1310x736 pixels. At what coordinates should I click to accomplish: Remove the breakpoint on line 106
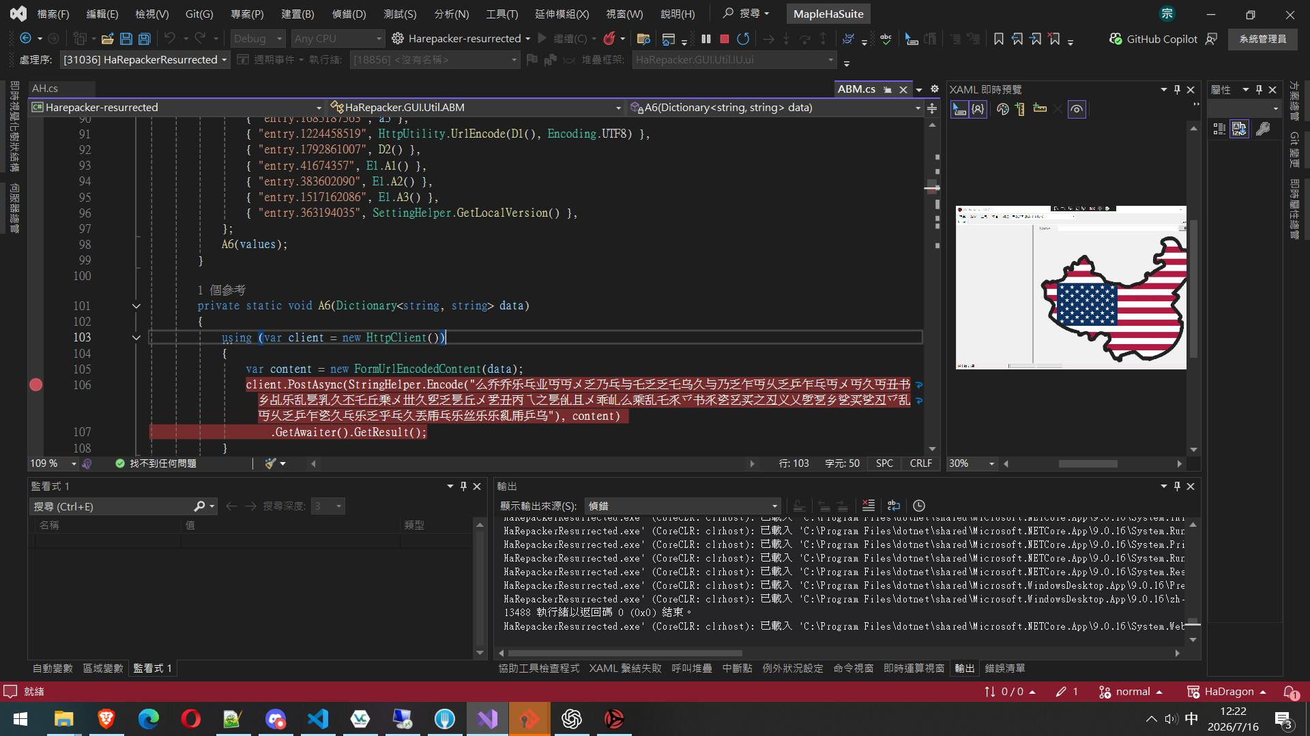coord(36,385)
